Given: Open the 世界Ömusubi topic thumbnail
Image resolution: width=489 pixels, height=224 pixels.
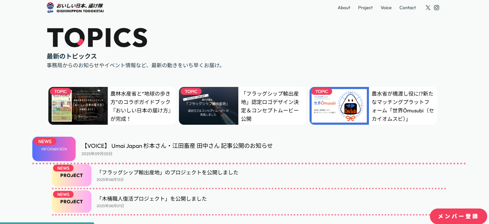Looking at the screenshot, I should [339, 106].
